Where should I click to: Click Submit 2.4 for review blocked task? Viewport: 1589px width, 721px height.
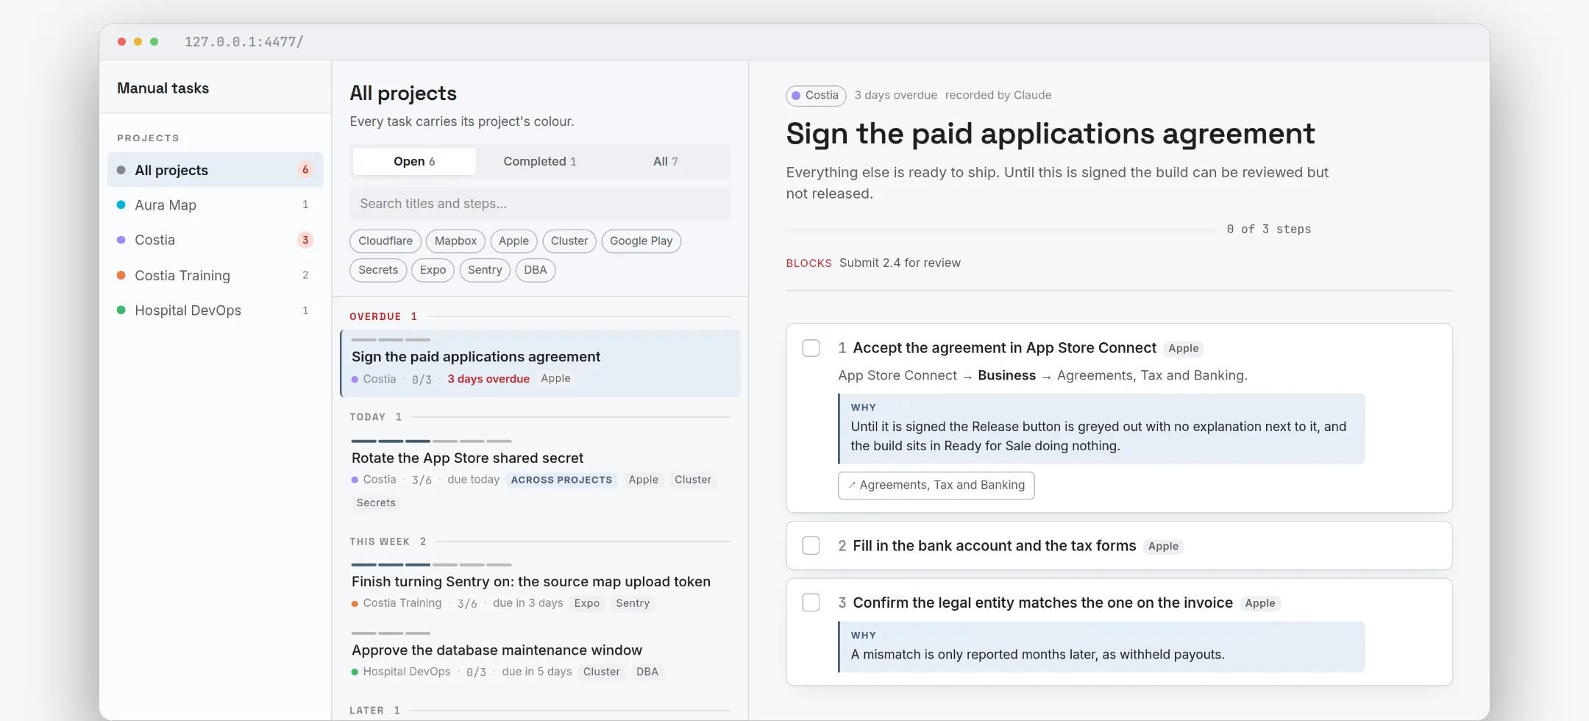click(900, 263)
